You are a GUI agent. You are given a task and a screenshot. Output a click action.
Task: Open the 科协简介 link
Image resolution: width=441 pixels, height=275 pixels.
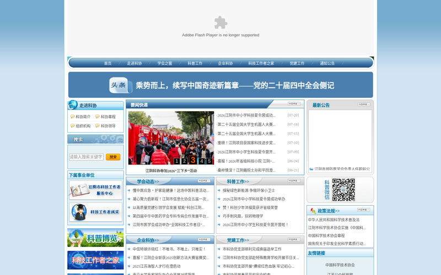click(x=83, y=117)
